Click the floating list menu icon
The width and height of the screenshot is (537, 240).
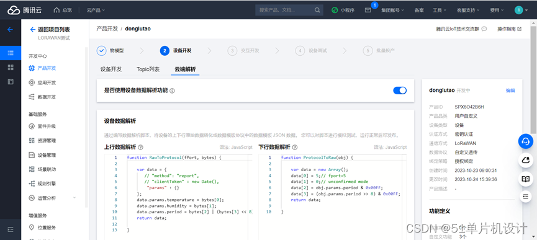pyautogui.click(x=525, y=196)
